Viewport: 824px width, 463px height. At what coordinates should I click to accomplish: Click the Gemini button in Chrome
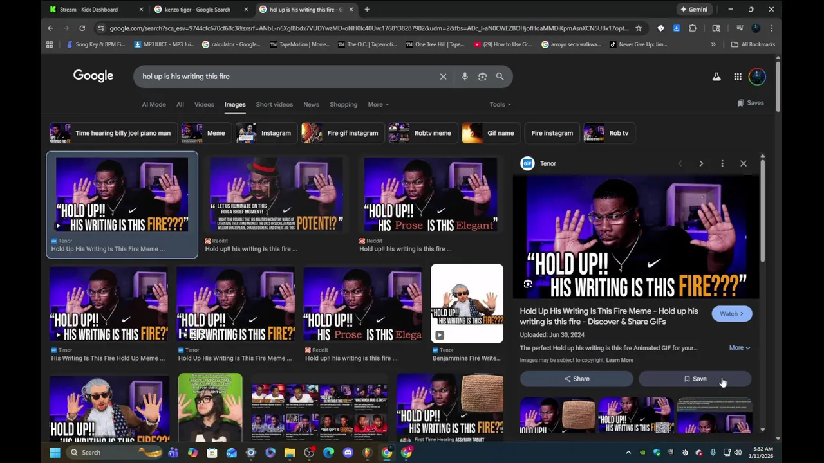click(695, 10)
